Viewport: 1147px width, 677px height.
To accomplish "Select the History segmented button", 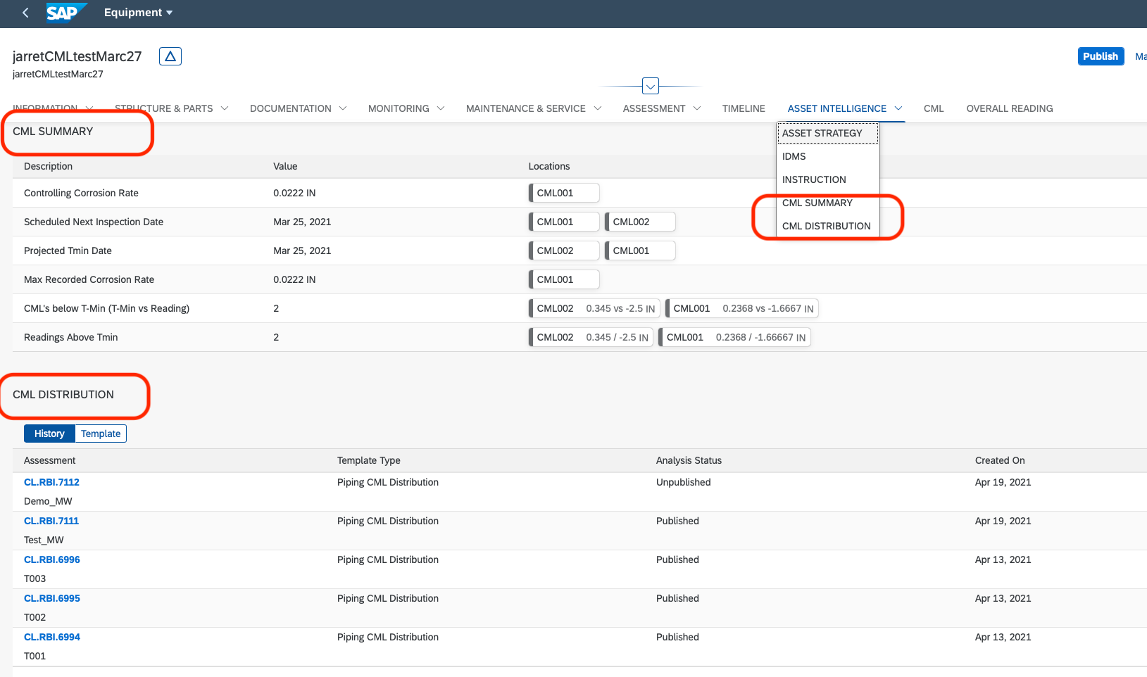I will 49,434.
